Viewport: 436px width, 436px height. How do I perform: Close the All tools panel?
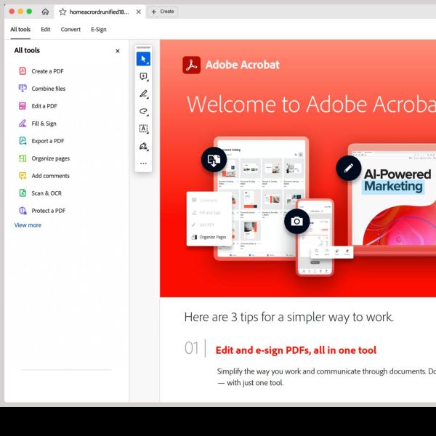point(118,51)
